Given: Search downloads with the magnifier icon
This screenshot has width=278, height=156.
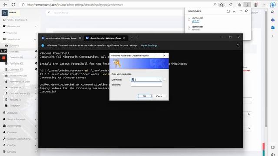Looking at the screenshot, I should point(234,11).
